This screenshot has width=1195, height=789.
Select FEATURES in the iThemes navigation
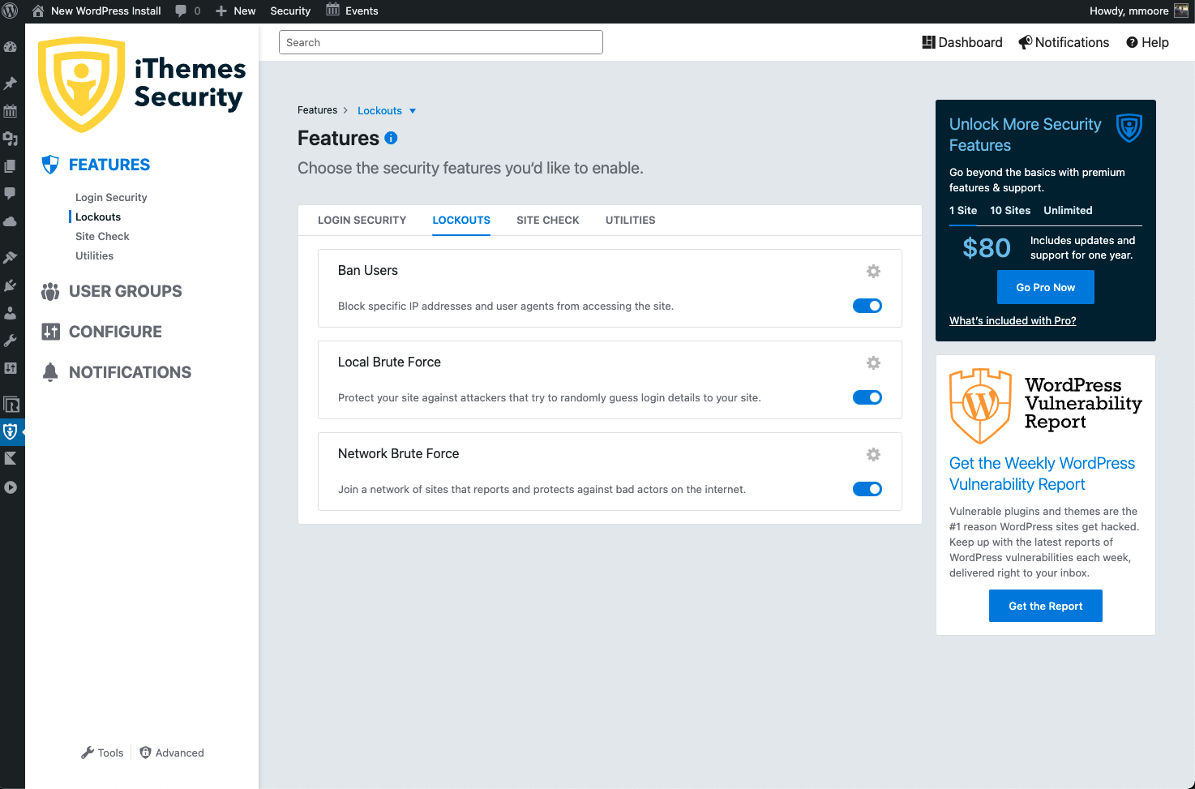tap(96, 165)
